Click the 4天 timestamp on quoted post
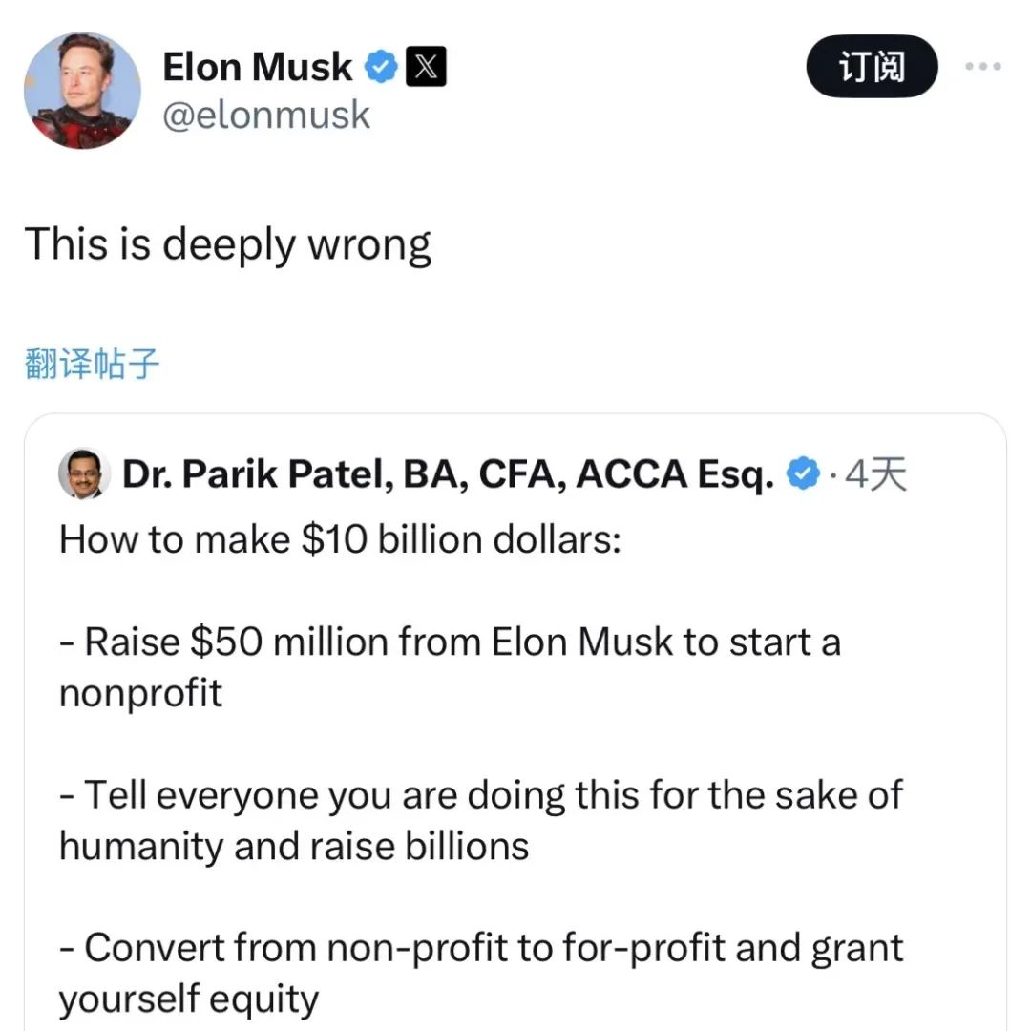The width and height of the screenshot is (1031, 1031). tap(874, 473)
